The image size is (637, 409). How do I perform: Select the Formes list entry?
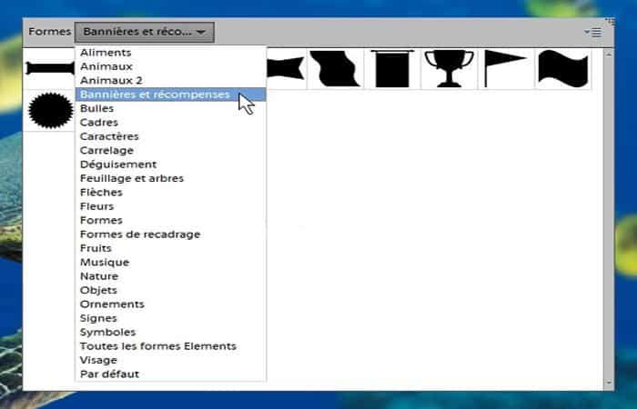point(171,220)
